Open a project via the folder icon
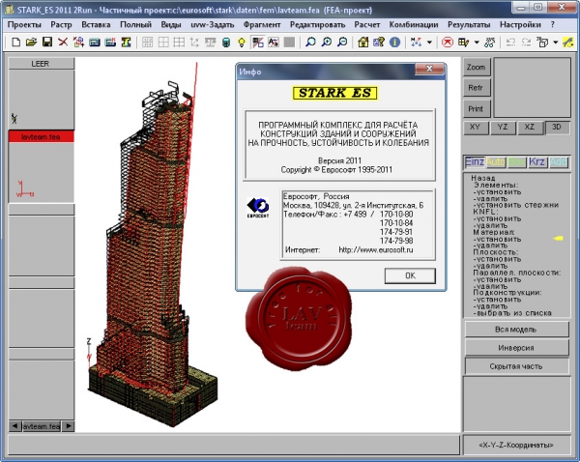Screen dimensions: 580x462 (x=32, y=43)
